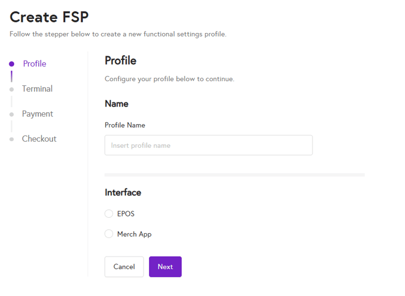Jump to the Payment step
This screenshot has width=405, height=296.
click(x=38, y=114)
